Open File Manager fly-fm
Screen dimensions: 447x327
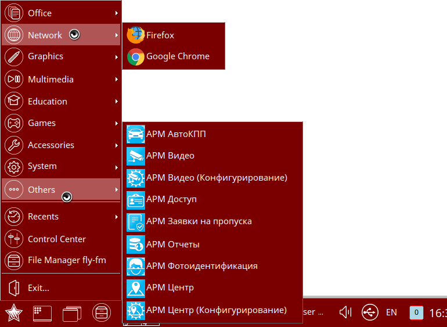(67, 260)
